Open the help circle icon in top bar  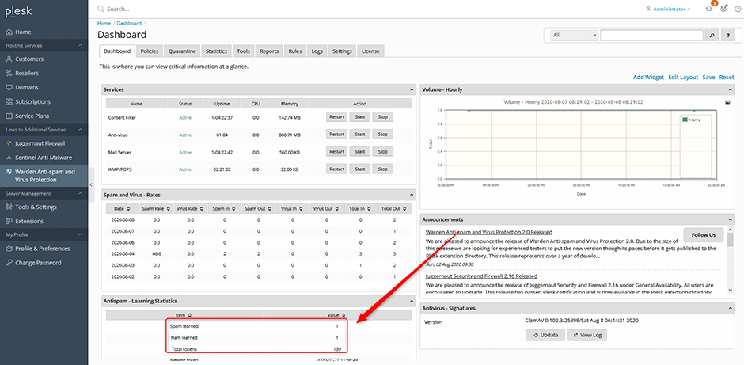click(x=738, y=9)
